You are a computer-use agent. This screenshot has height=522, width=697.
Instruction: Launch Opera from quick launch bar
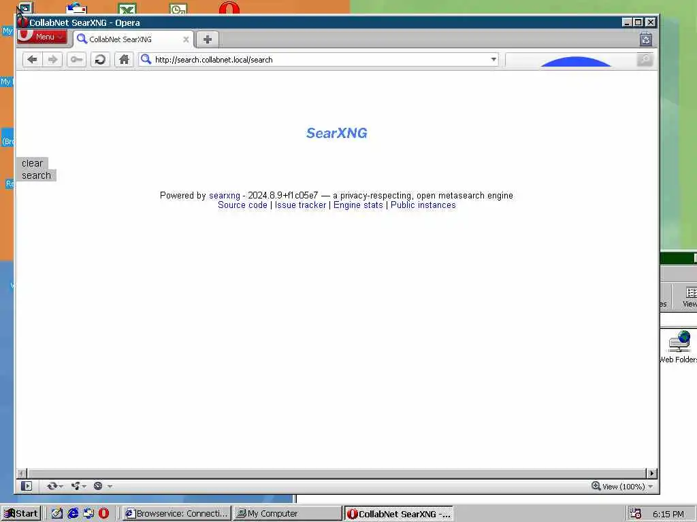tap(103, 514)
